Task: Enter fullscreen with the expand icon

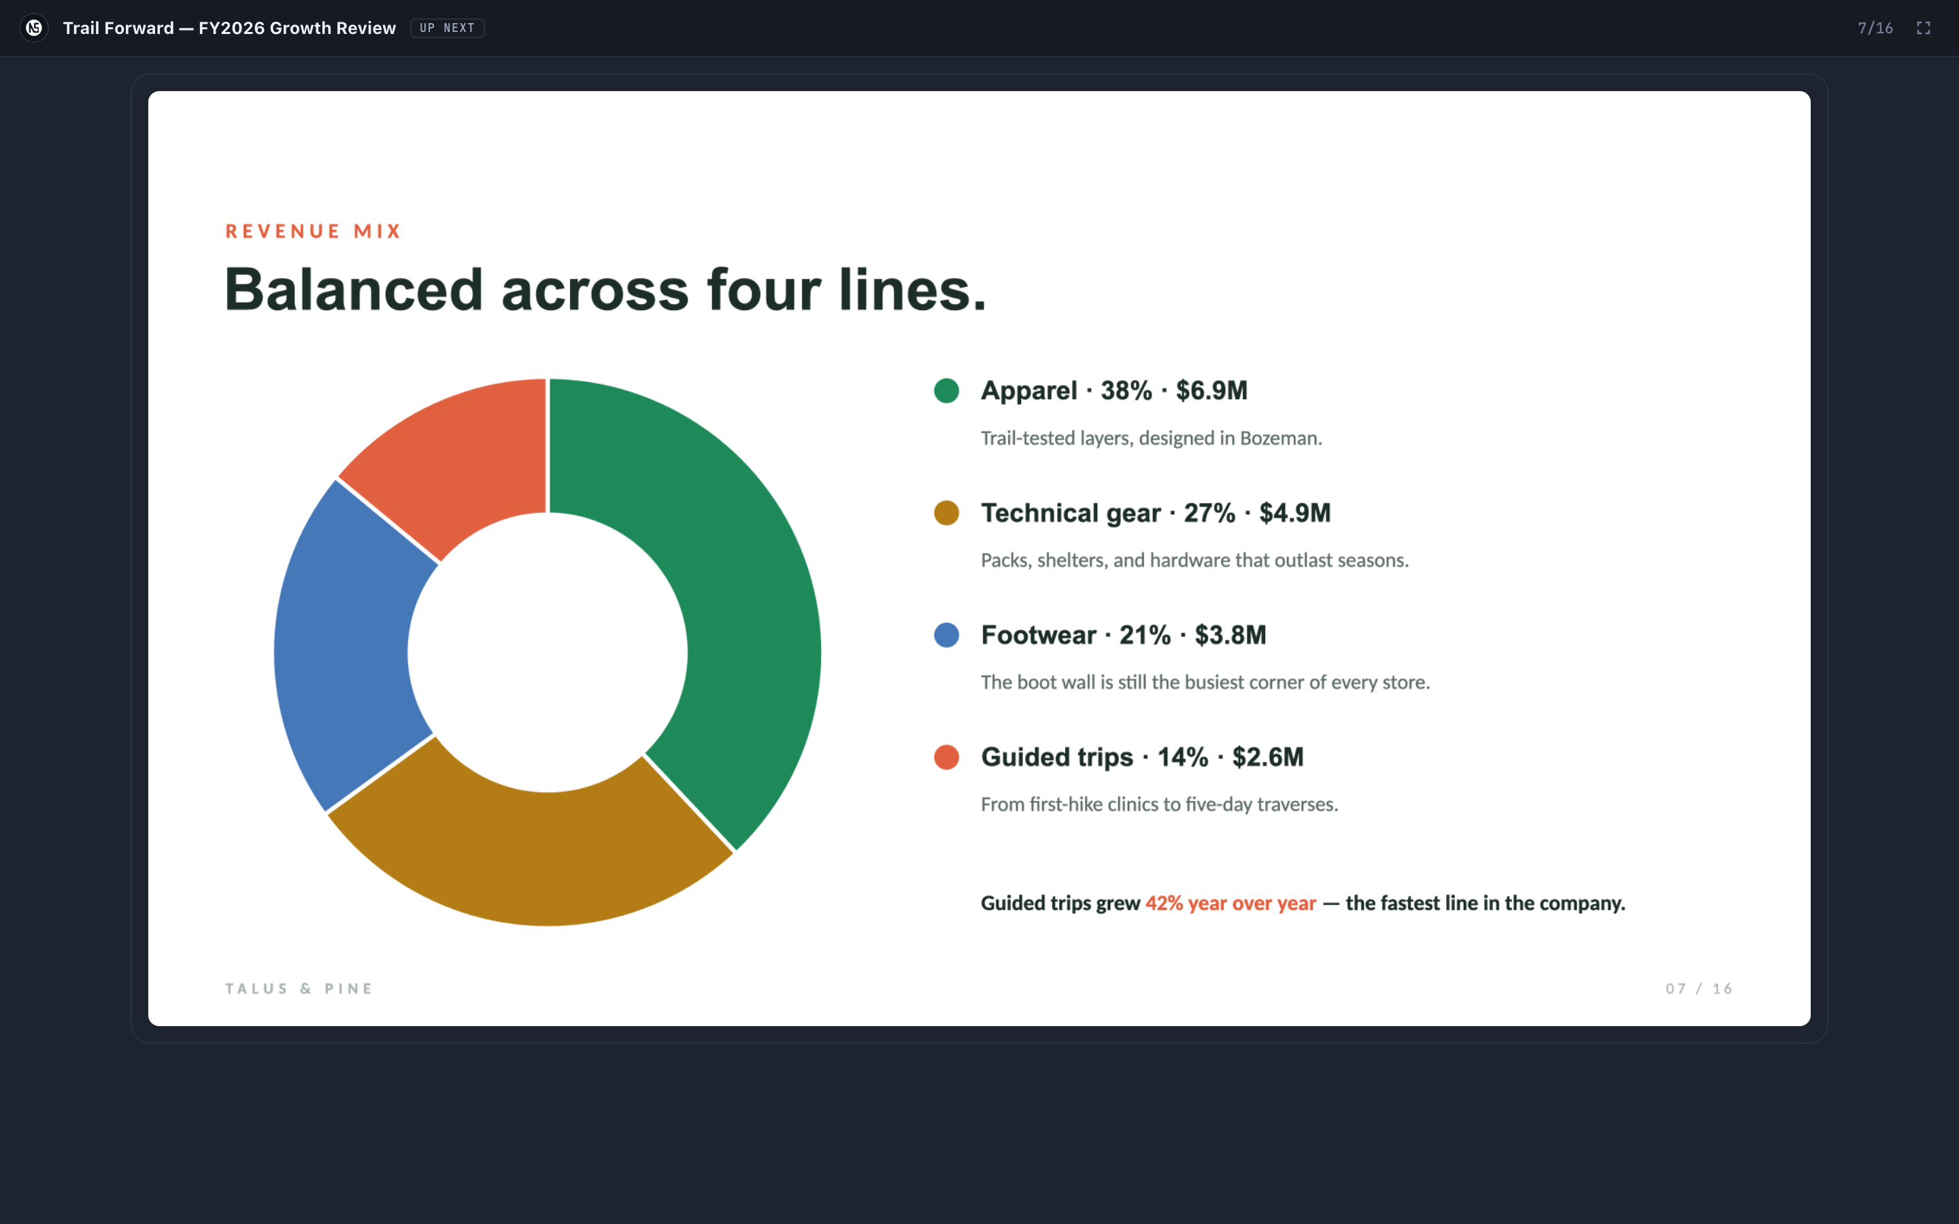Action: [1924, 29]
